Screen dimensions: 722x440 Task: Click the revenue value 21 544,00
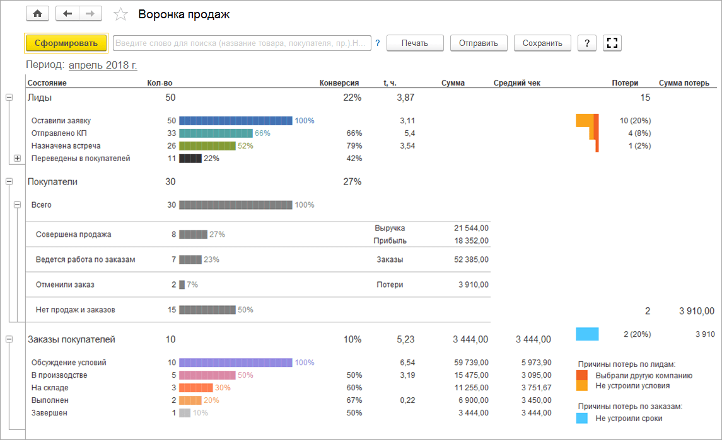(471, 228)
